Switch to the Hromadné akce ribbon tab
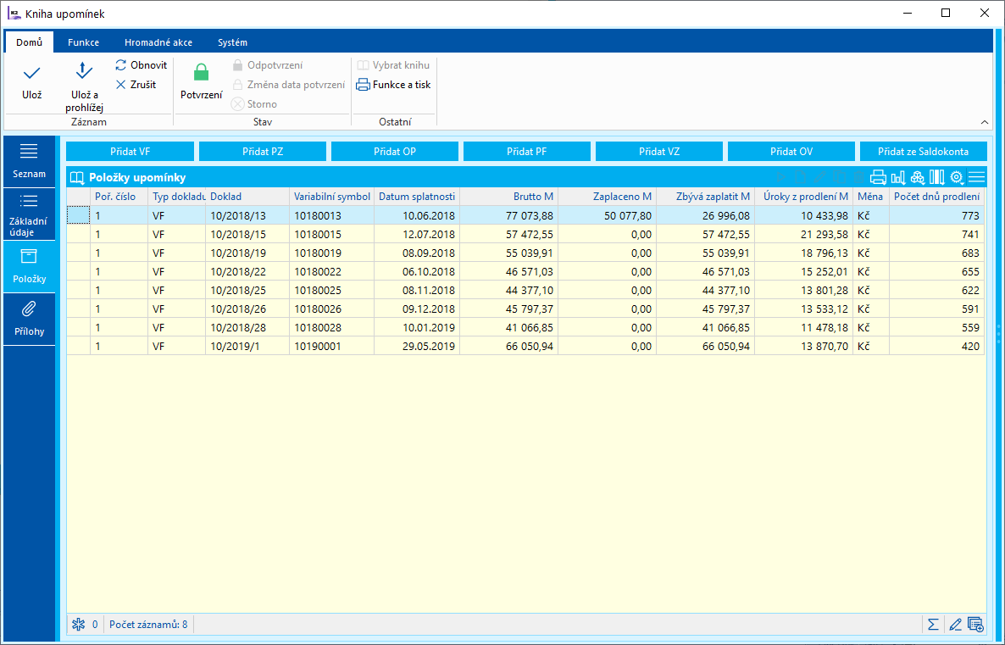This screenshot has width=1005, height=645. (158, 42)
